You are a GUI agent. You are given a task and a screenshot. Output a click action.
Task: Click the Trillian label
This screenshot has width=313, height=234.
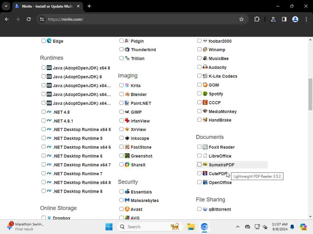tap(138, 58)
